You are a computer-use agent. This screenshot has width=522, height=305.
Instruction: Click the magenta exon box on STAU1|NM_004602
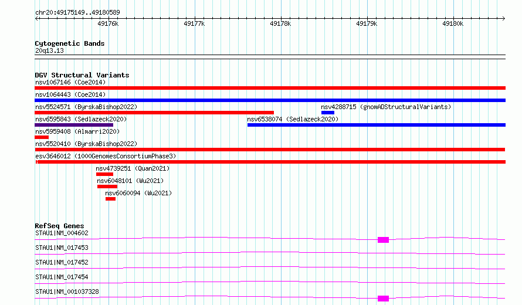383,240
